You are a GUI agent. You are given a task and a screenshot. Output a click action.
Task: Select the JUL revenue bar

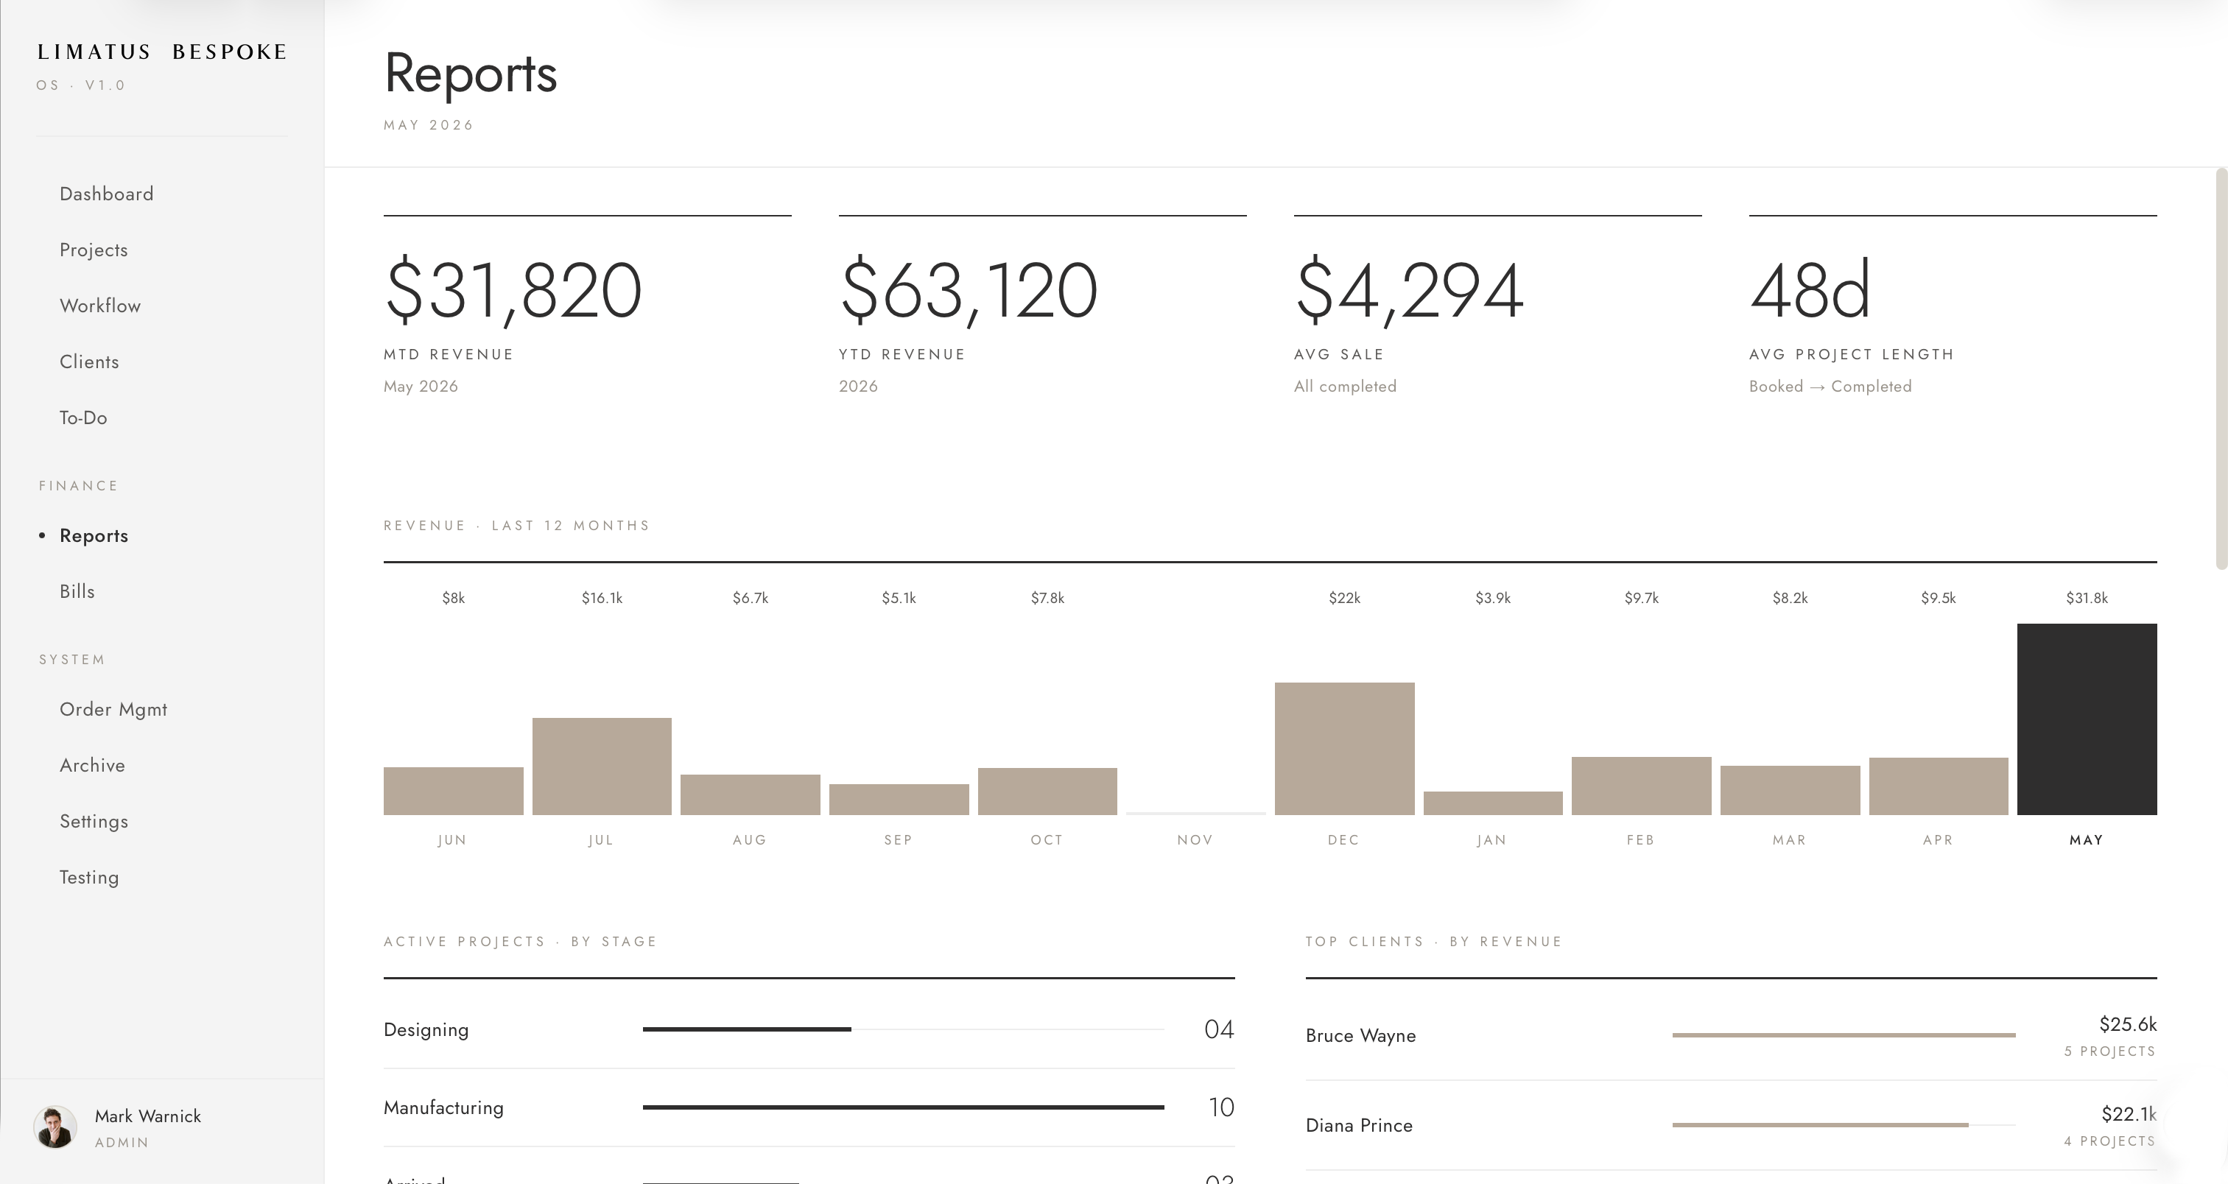pos(602,767)
